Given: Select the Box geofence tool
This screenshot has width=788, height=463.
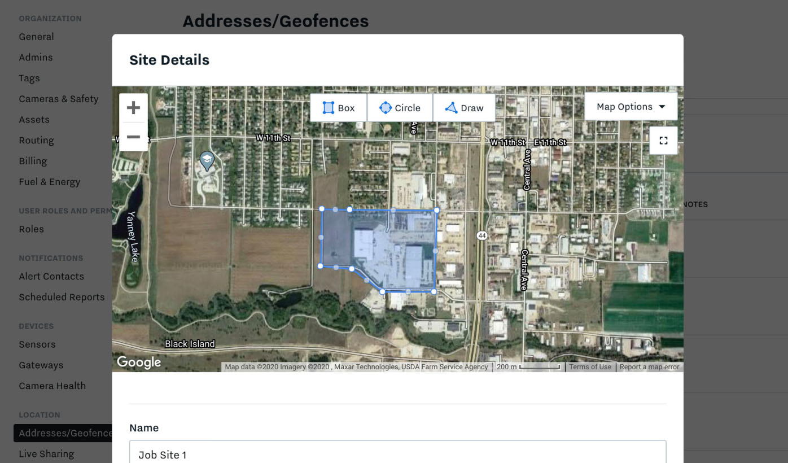Looking at the screenshot, I should tap(339, 108).
